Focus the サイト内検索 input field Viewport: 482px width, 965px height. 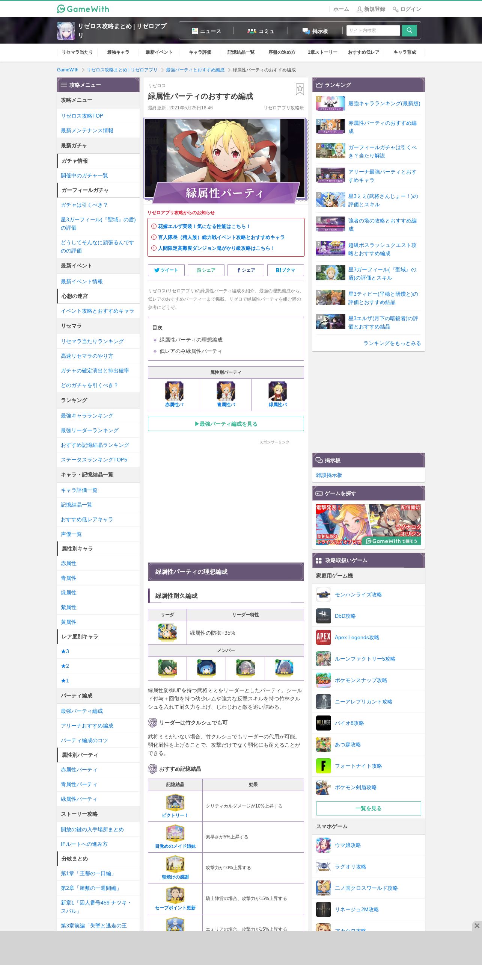coord(373,30)
